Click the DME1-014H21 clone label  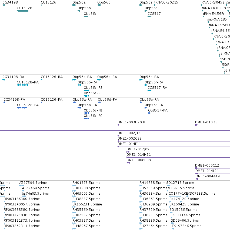tap(138, 155)
